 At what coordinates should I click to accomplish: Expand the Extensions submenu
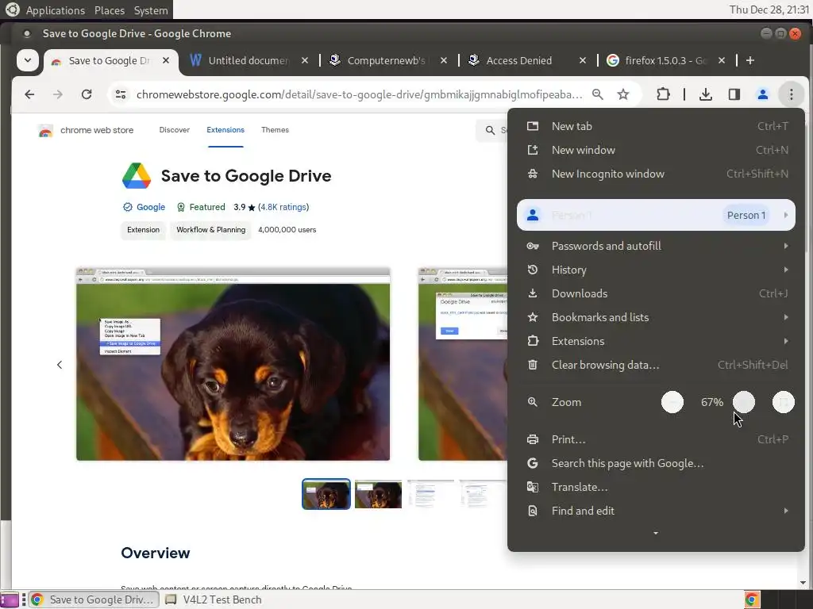pyautogui.click(x=656, y=341)
